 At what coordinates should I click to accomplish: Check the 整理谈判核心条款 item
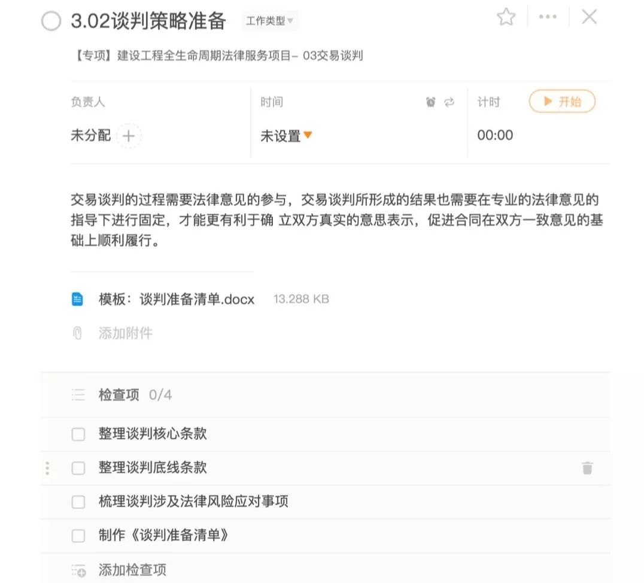(x=78, y=435)
